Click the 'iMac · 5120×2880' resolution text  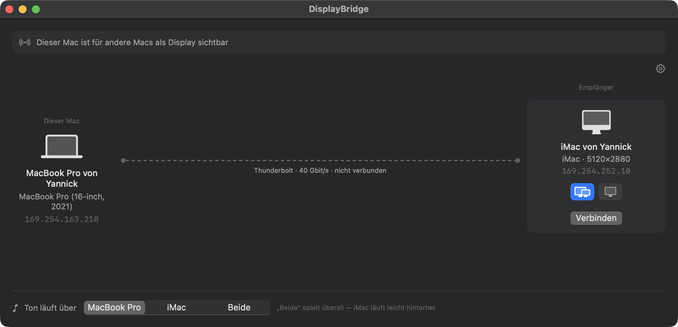596,159
